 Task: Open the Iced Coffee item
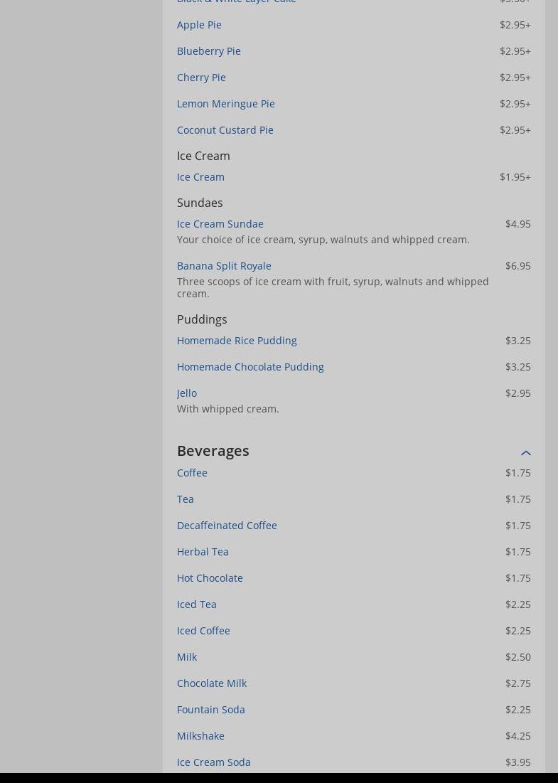tap(203, 631)
